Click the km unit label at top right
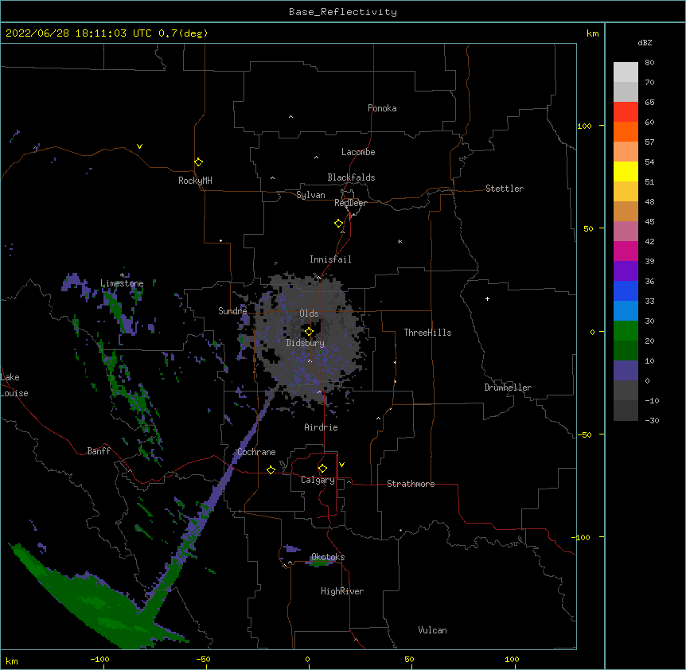Image resolution: width=686 pixels, height=670 pixels. (x=592, y=33)
